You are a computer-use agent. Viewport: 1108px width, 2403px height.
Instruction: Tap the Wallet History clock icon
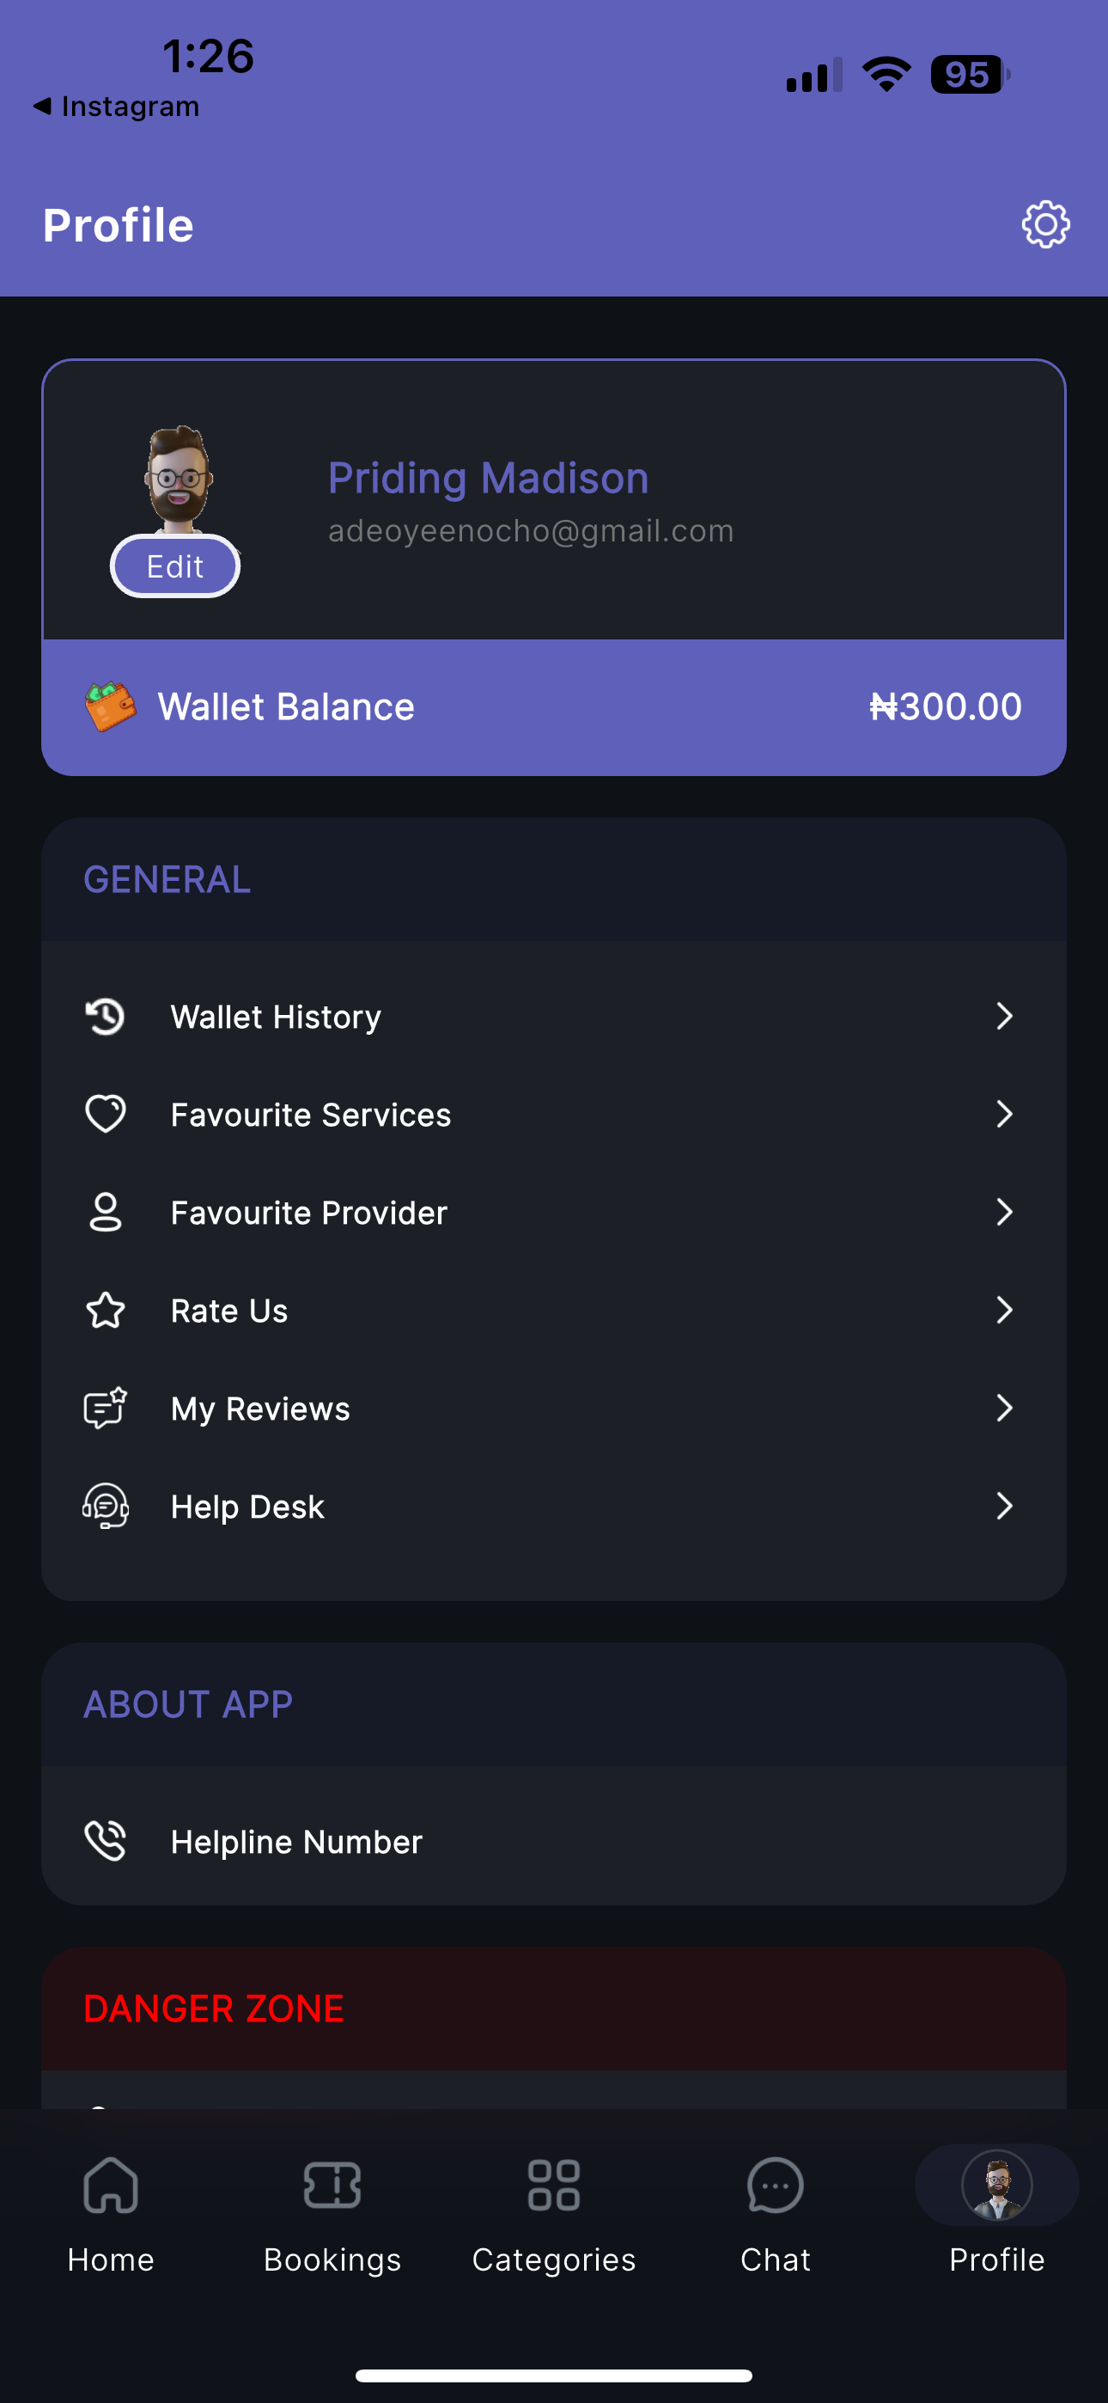pyautogui.click(x=106, y=1017)
